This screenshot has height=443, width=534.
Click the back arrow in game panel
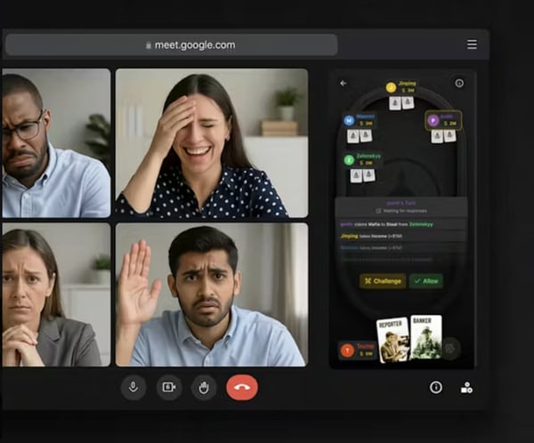(344, 84)
